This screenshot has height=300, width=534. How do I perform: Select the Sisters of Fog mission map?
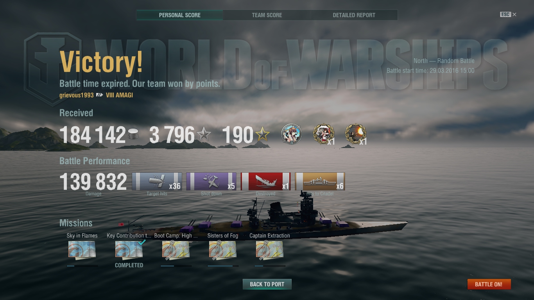click(223, 249)
